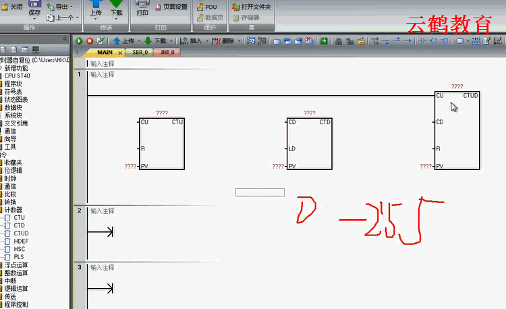Open the Insert dropdown in editor toolbar

[195, 40]
